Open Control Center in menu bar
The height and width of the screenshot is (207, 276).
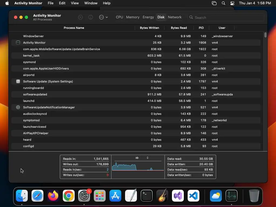click(x=232, y=3)
